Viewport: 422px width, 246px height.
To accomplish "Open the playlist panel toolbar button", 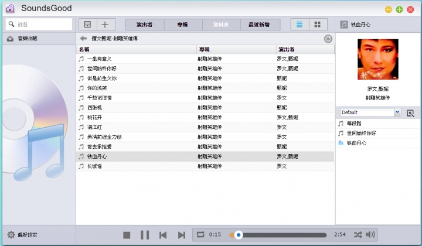I will [87, 25].
